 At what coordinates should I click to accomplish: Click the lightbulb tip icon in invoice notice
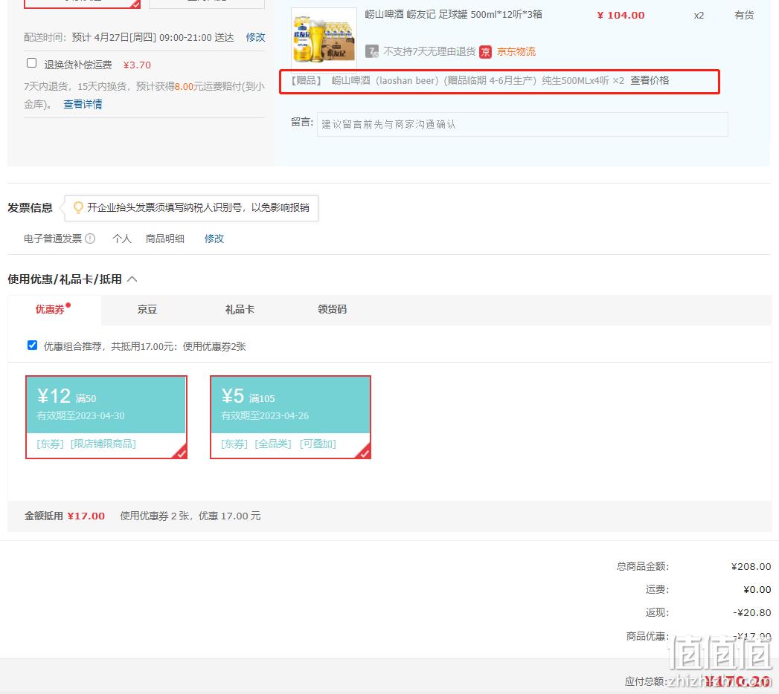(78, 207)
